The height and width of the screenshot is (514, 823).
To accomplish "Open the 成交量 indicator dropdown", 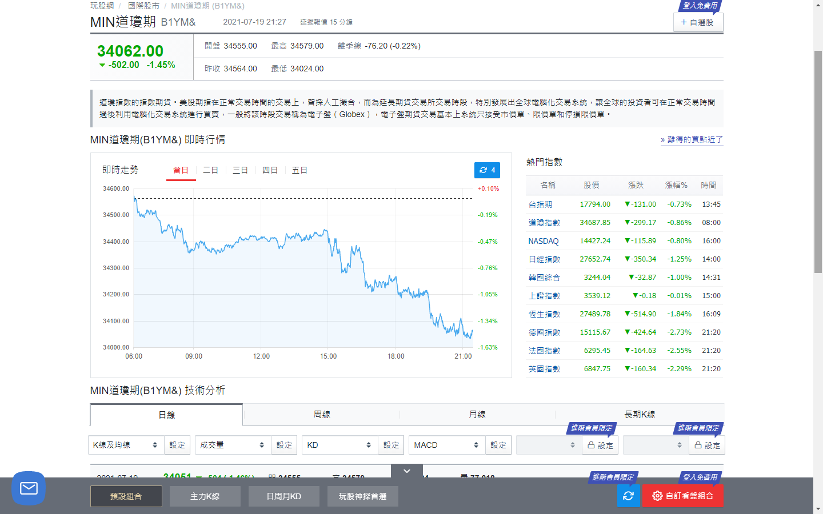I will [233, 445].
